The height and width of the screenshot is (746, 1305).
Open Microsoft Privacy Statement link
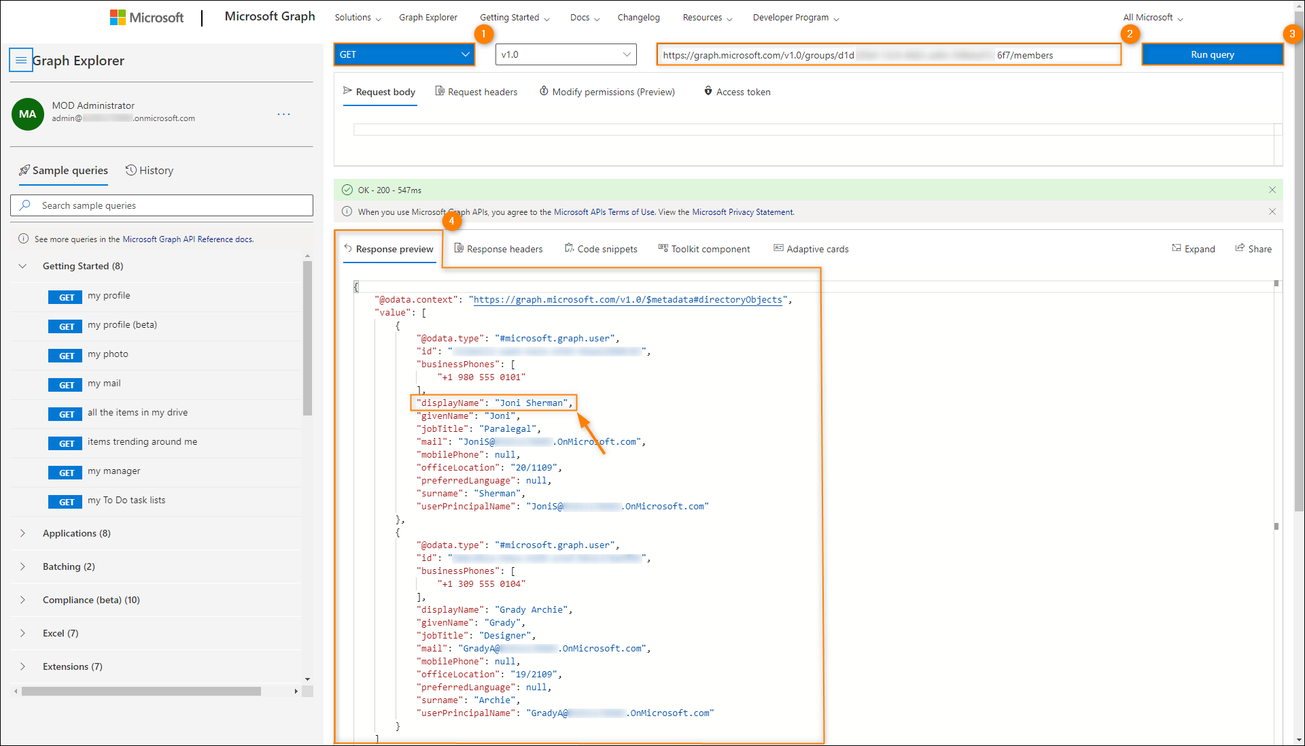point(742,212)
